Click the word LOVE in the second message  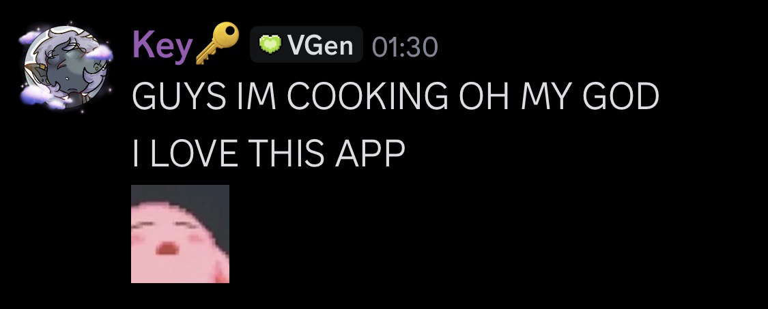pos(194,153)
